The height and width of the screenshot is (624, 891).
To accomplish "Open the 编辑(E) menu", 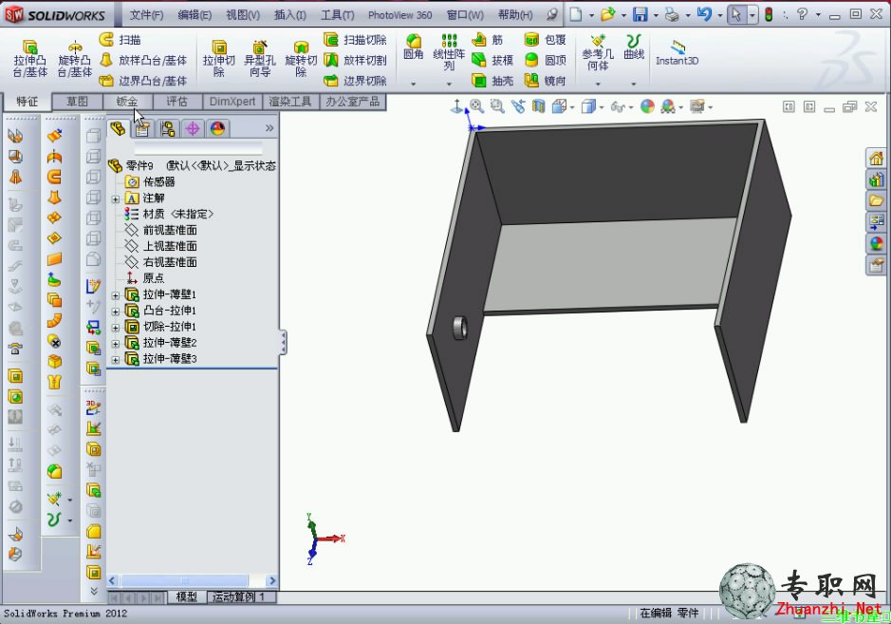I will (x=195, y=15).
